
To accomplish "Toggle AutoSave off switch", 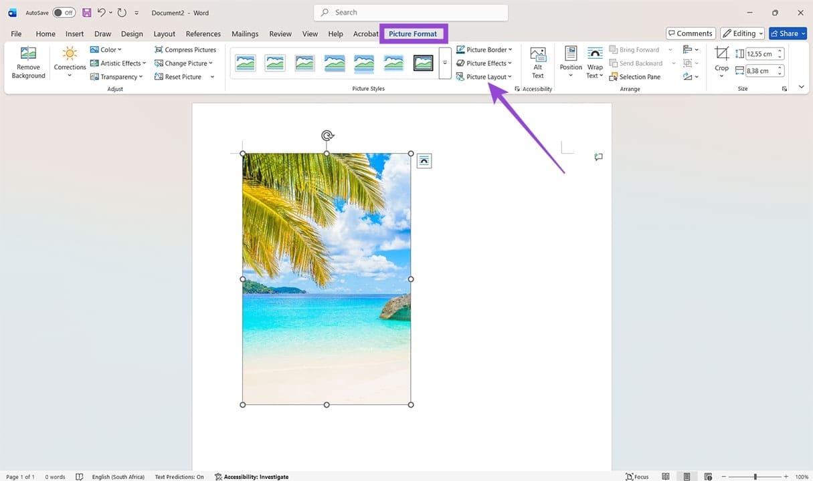I will (63, 12).
